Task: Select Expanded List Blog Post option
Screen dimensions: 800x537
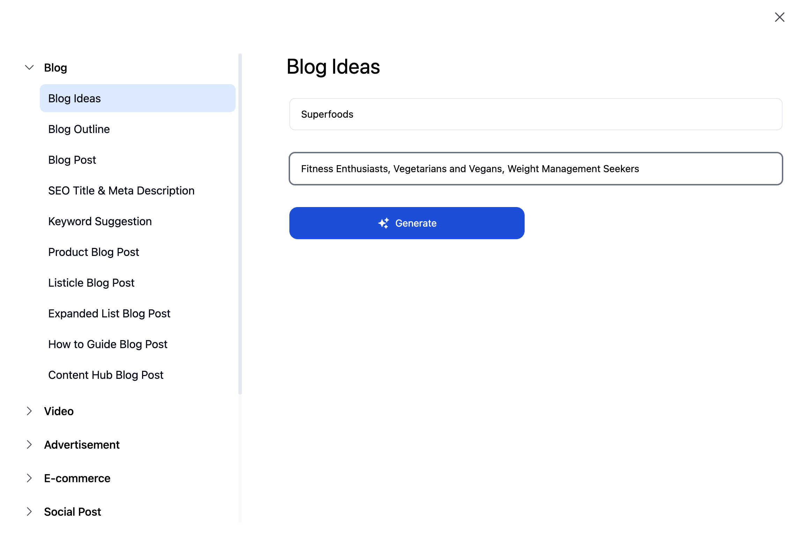Action: click(109, 314)
